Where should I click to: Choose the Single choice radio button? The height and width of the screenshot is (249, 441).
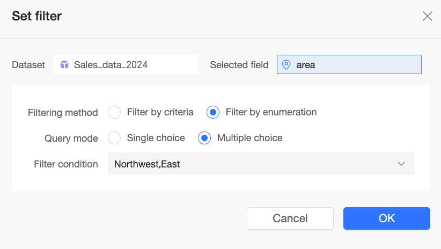pyautogui.click(x=114, y=138)
